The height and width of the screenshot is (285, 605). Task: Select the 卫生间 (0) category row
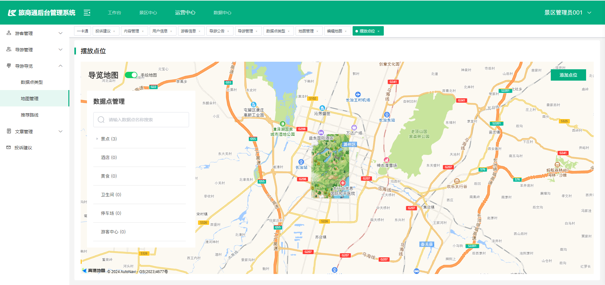(x=140, y=195)
